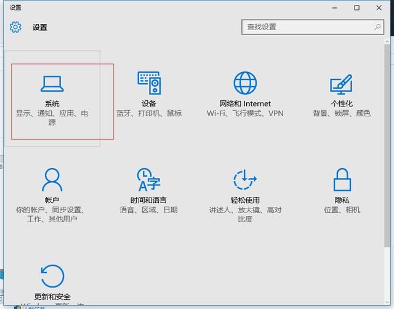Click the 隐私 padlock icon

click(342, 180)
